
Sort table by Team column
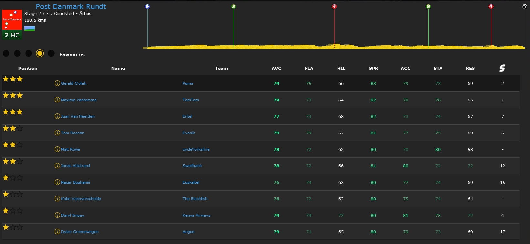(222, 68)
